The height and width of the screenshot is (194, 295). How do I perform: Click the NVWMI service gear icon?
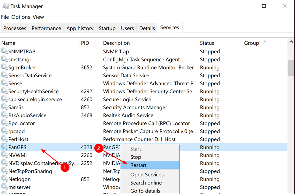pyautogui.click(x=4, y=155)
